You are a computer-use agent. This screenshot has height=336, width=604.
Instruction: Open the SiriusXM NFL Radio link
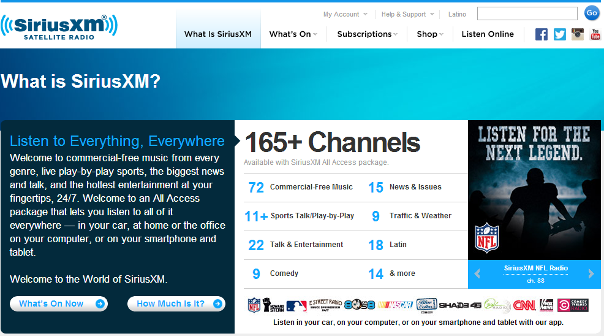pos(536,268)
